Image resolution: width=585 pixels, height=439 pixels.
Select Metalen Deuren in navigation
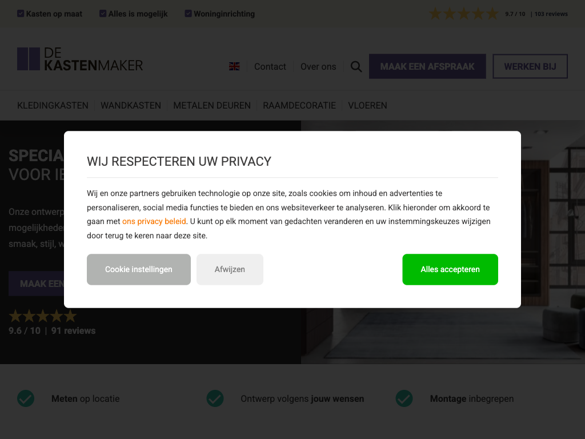(x=212, y=105)
